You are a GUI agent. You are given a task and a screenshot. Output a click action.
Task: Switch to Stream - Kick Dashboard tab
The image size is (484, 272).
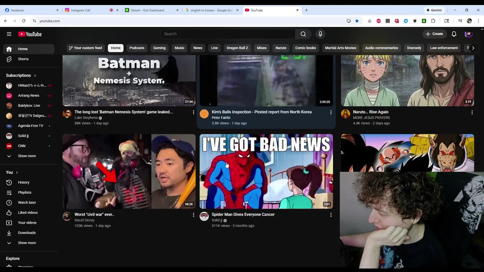pos(151,10)
